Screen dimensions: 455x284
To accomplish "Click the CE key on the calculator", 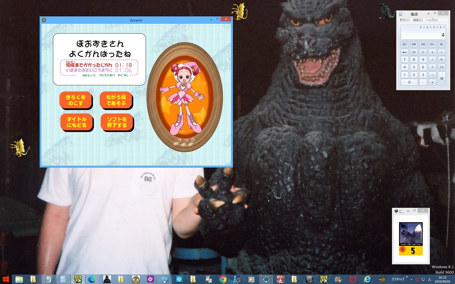I will tap(414, 52).
